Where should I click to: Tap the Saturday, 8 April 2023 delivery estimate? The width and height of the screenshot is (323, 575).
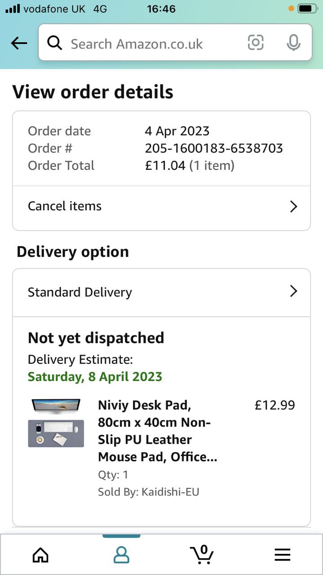point(95,376)
